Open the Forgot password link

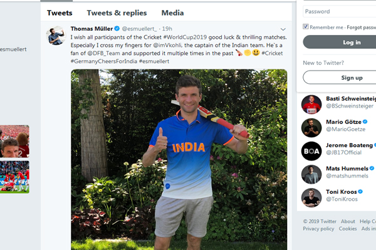tap(362, 27)
